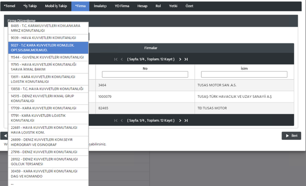Image resolution: width=306 pixels, height=186 pixels.
Task: Pick 27916 DENIZ KUVVETLERI KOMUTANLIGI option
Action: tap(48, 152)
